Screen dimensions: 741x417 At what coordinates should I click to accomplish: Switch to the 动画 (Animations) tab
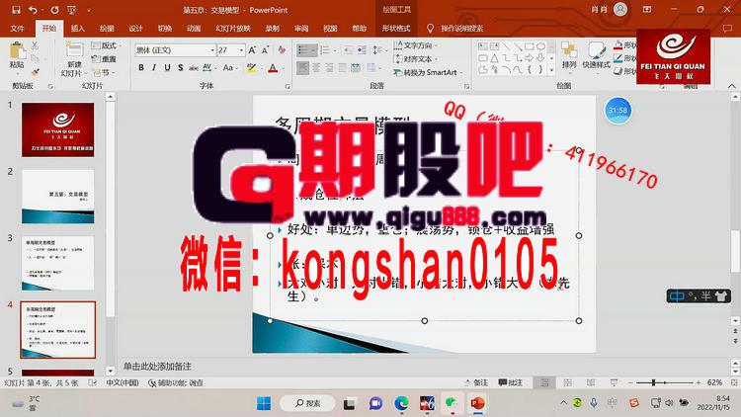tap(194, 29)
